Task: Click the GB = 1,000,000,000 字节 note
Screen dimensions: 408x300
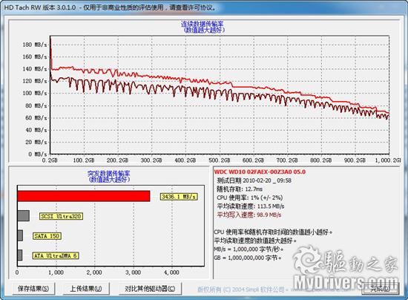Action: coord(248,258)
